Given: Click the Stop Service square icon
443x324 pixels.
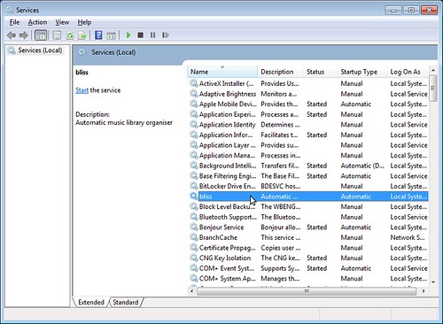Looking at the screenshot, I should click(141, 35).
